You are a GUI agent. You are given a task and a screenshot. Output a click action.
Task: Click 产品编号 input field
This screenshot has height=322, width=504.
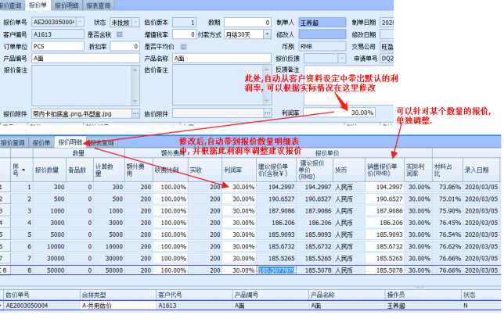[x=85, y=58]
